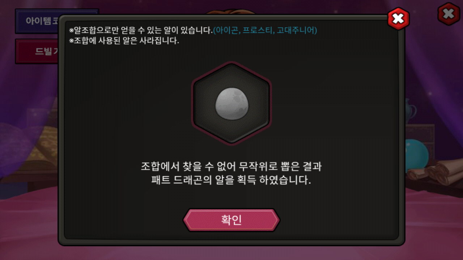The image size is (463, 260).
Task: Tap the character's brown hair above the dialog
Action: (x=231, y=12)
